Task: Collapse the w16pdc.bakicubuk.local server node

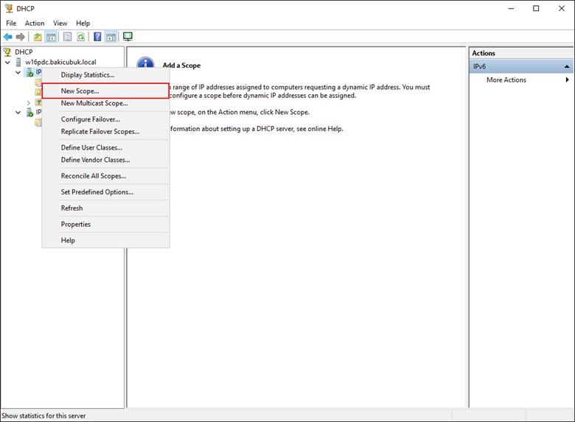Action: (7, 63)
